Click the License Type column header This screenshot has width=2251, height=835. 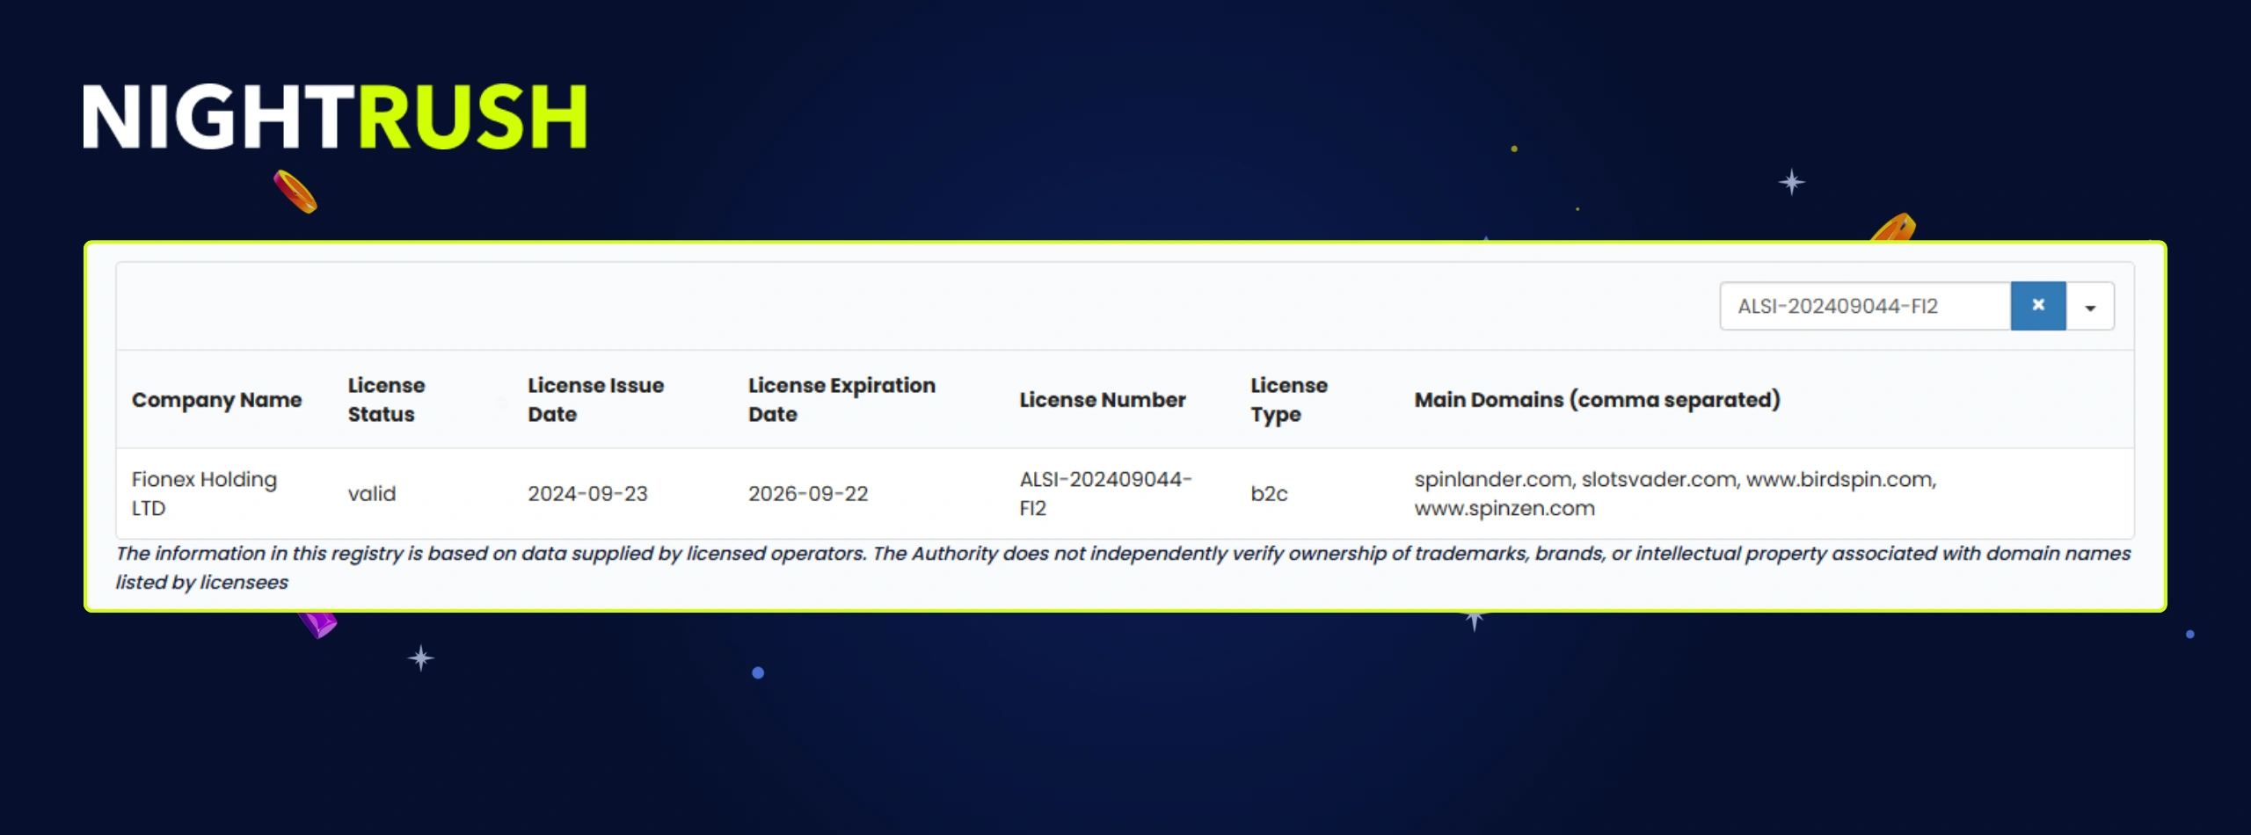click(x=1289, y=400)
